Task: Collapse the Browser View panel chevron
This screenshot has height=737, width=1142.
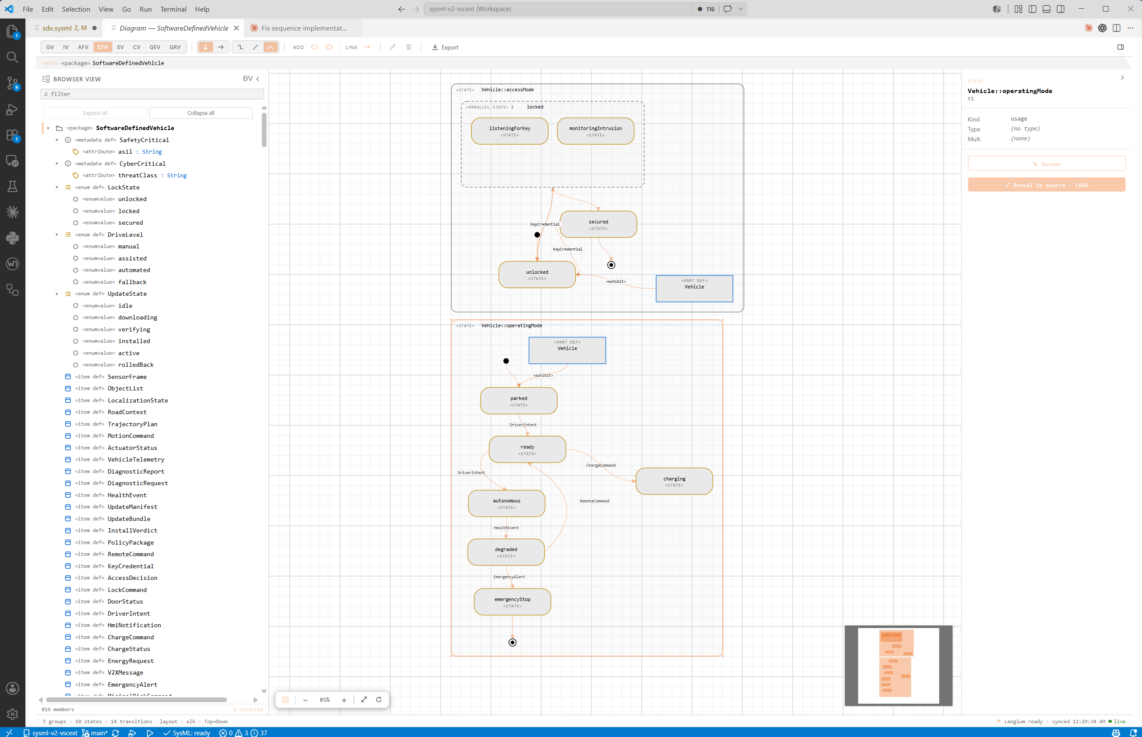Action: pyautogui.click(x=258, y=79)
